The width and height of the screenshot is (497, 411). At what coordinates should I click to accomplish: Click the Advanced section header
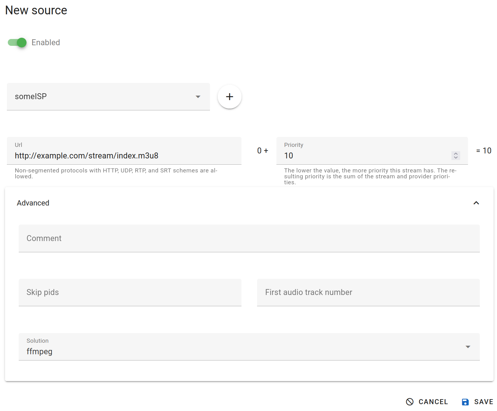[x=33, y=203]
